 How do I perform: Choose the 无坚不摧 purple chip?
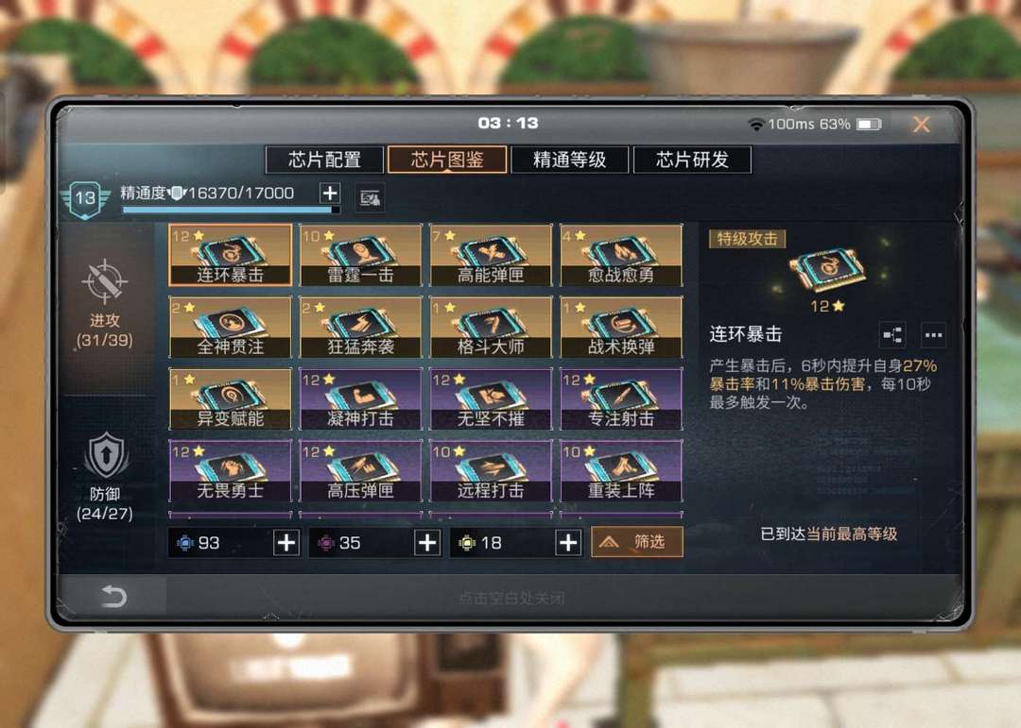(x=491, y=398)
